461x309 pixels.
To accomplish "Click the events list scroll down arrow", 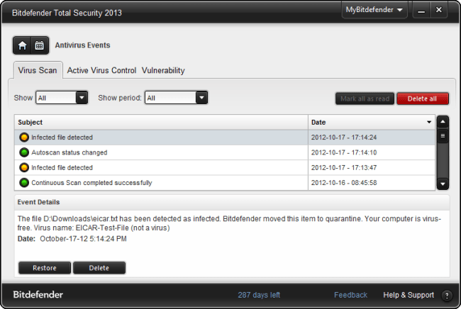I will click(443, 184).
